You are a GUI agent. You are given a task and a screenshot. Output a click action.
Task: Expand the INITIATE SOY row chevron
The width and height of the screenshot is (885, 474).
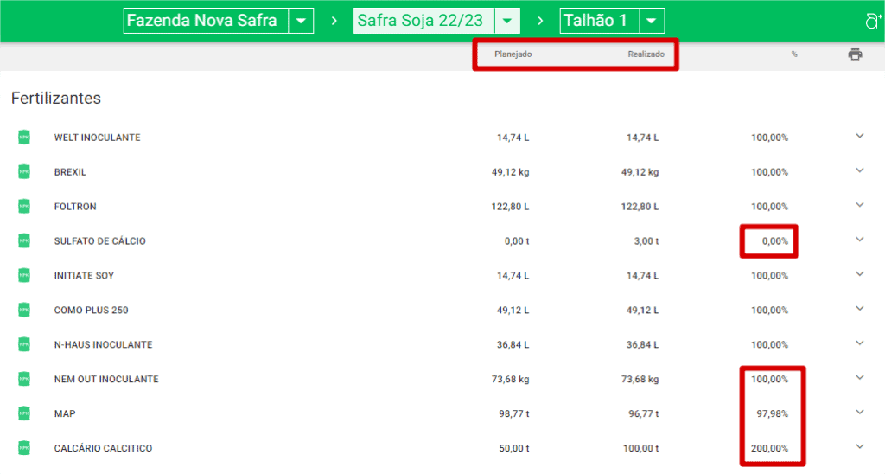click(x=859, y=274)
